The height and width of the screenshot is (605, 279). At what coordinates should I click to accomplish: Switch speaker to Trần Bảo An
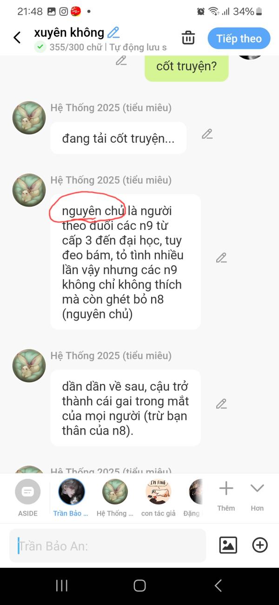[x=71, y=498]
